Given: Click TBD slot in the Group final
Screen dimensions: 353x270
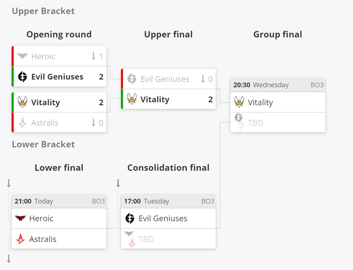Looking at the screenshot, I should 278,123.
